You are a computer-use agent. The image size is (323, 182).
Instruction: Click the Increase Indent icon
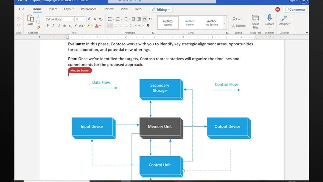point(139,19)
